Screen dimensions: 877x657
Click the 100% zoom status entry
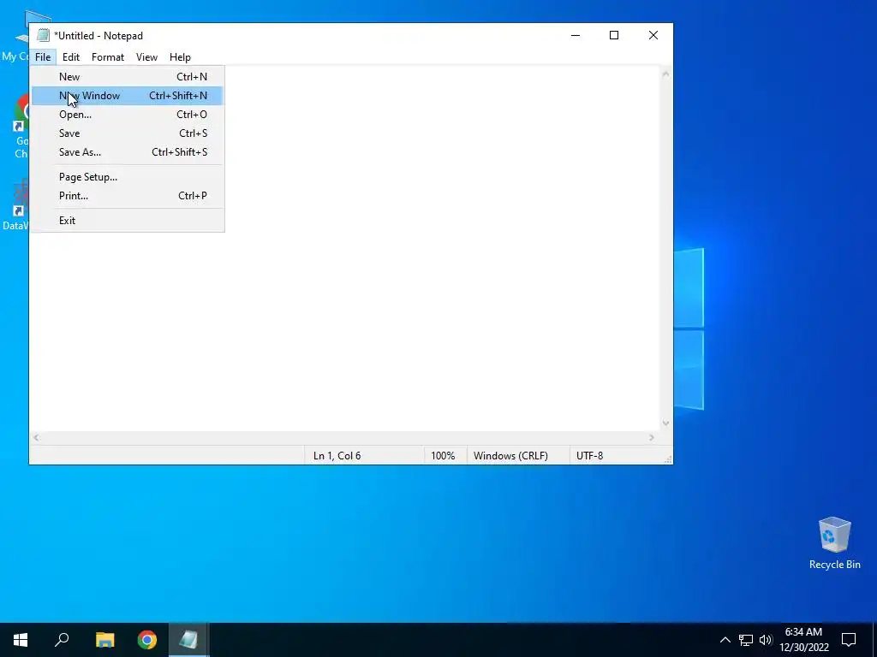445,456
